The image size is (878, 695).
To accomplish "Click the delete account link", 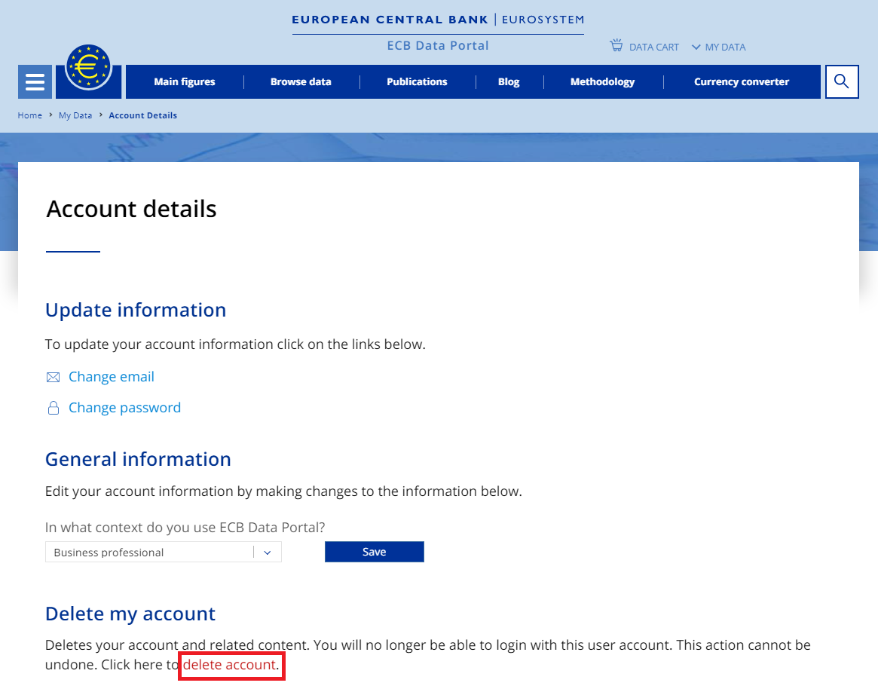I will tap(230, 666).
